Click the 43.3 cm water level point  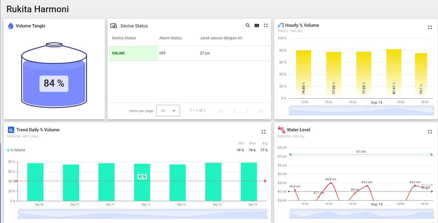(415, 185)
